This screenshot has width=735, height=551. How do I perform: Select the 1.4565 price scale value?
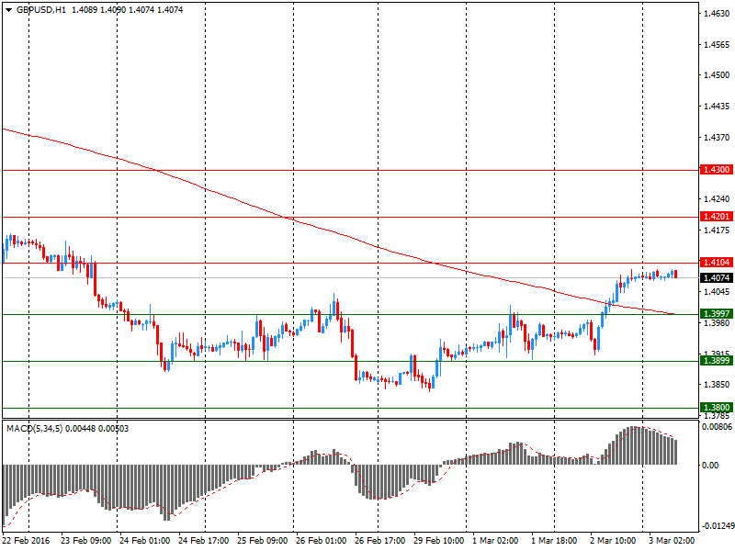coord(717,45)
